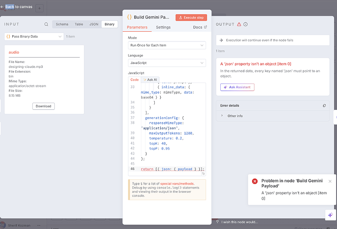Select the JSON input view tab

93,24
